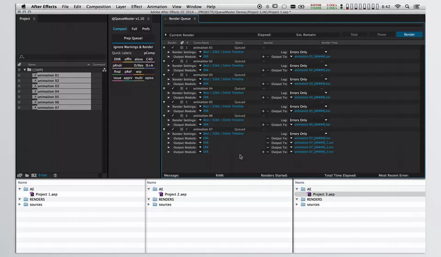Image resolution: width=441 pixels, height=257 pixels.
Task: Click label box for animaiton 03 in Project
Action: [x=19, y=86]
